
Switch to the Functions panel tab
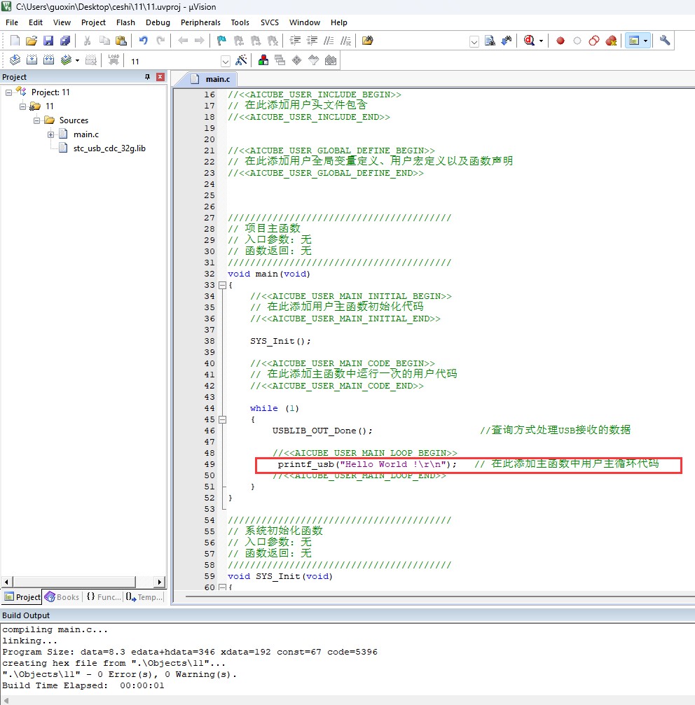104,597
